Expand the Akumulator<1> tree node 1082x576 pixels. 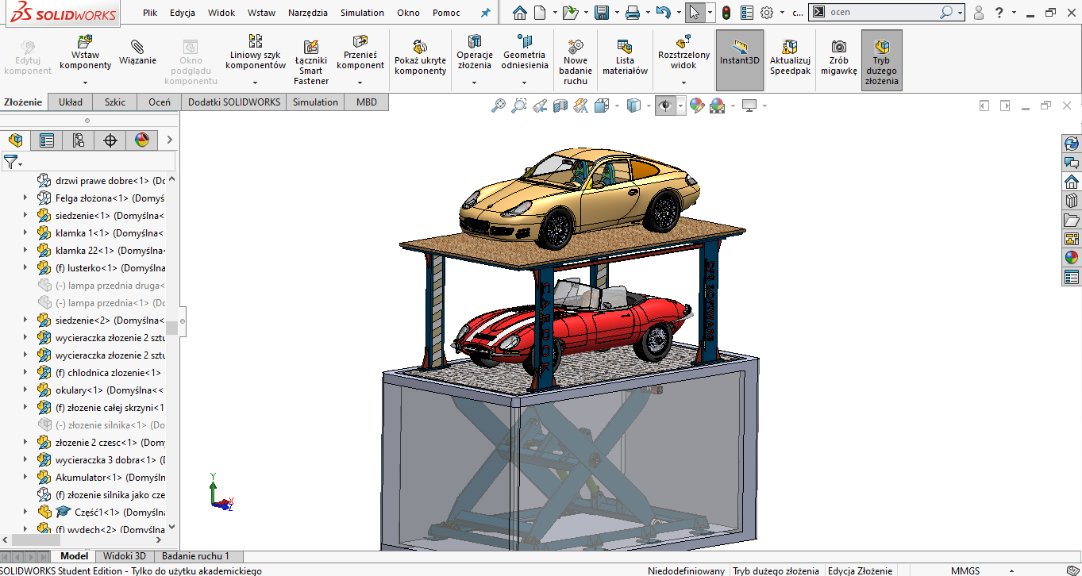pos(25,478)
